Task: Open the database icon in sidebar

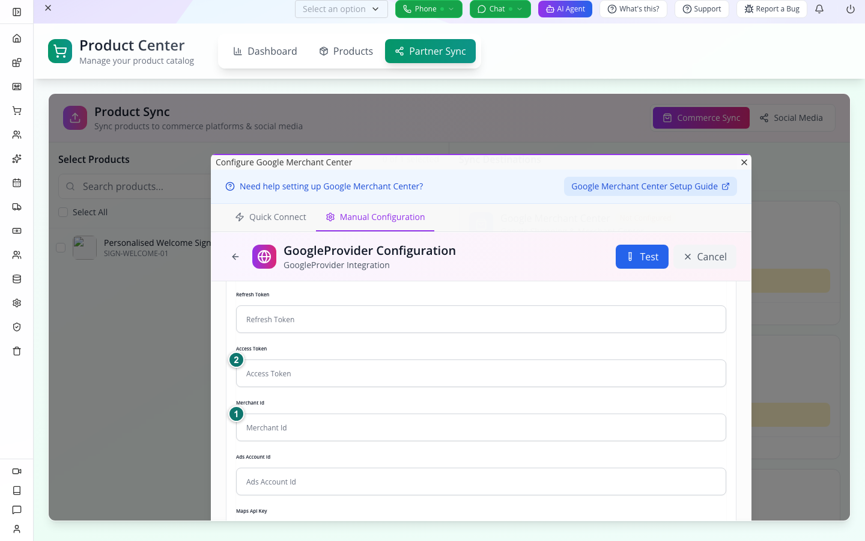Action: [x=17, y=279]
